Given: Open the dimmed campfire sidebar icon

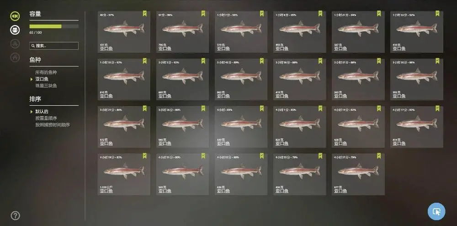Looking at the screenshot, I should pos(15,44).
